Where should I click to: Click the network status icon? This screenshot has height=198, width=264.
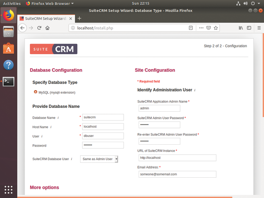point(238,4)
